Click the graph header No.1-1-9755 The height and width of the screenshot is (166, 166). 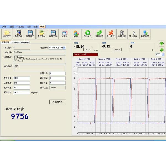(x=139, y=59)
